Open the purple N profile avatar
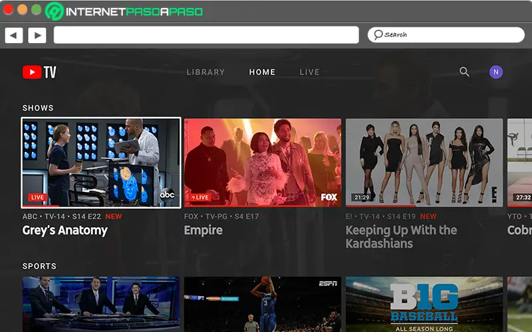 coord(495,72)
